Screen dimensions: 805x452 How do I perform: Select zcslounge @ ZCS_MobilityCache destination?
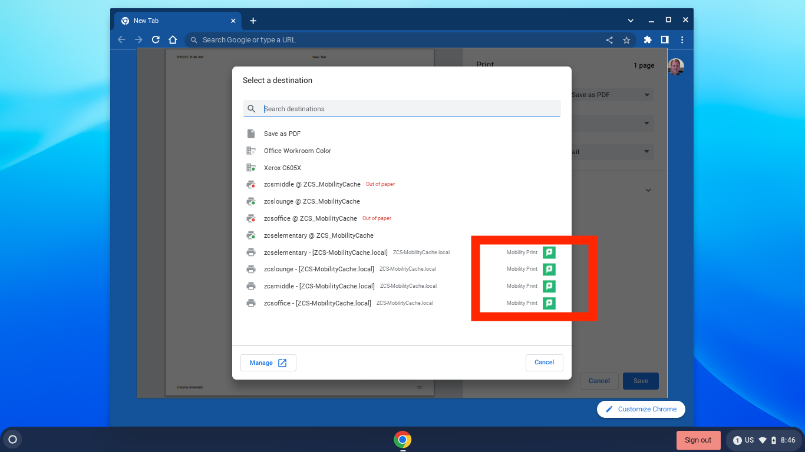coord(401,201)
